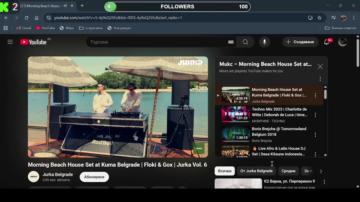Click the playlist scroll-up arrow
The image size is (360, 202).
click(x=325, y=87)
